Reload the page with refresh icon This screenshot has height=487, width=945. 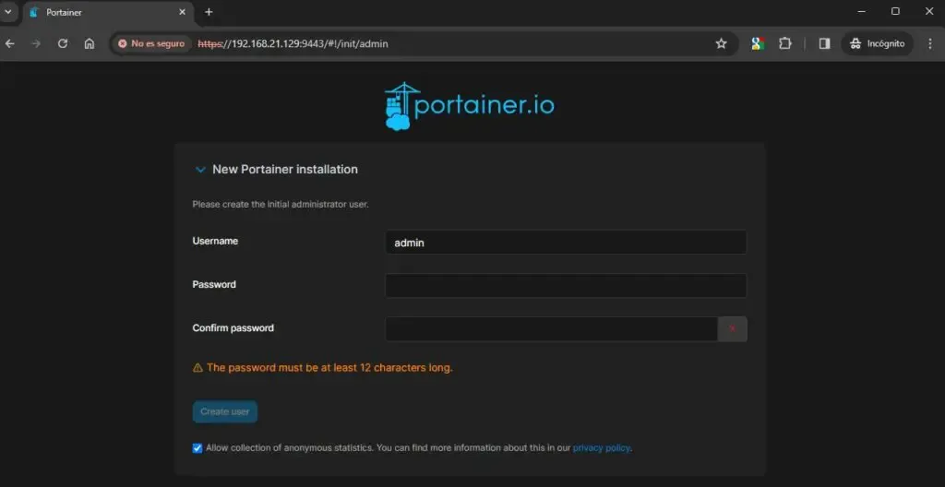pos(63,43)
